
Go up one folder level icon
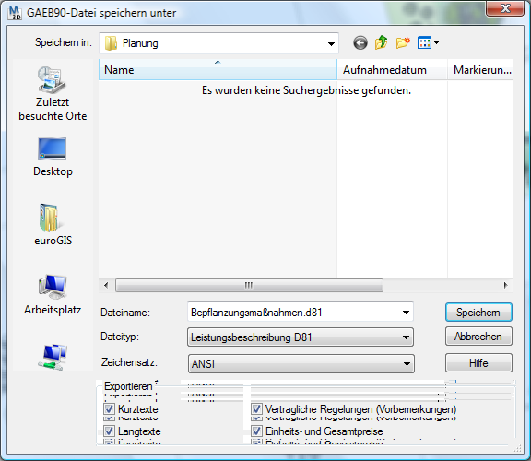pos(382,42)
